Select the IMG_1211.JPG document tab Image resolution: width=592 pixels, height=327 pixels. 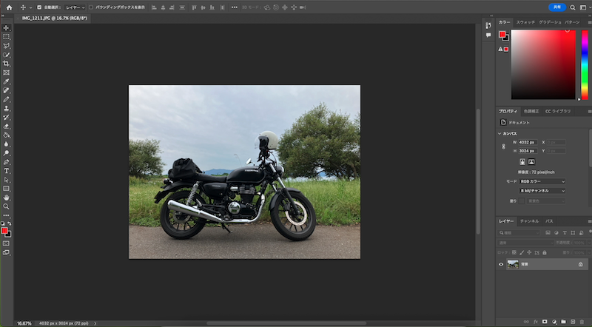54,18
